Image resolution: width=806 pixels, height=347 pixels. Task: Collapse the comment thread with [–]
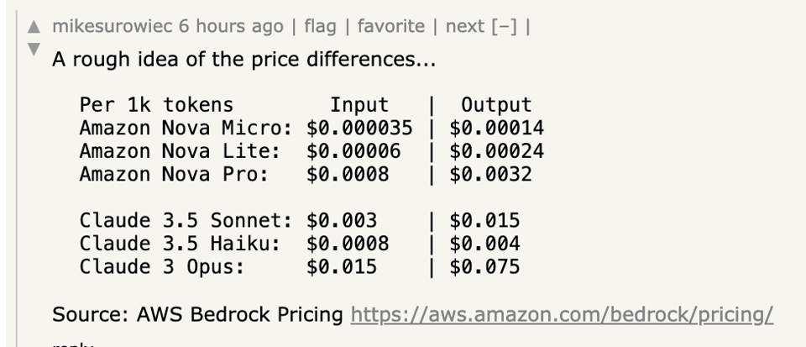point(505,26)
